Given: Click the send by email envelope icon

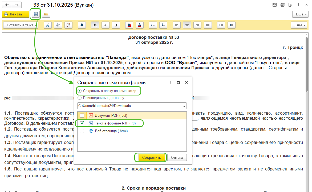Looking at the screenshot, I should pos(46,14).
